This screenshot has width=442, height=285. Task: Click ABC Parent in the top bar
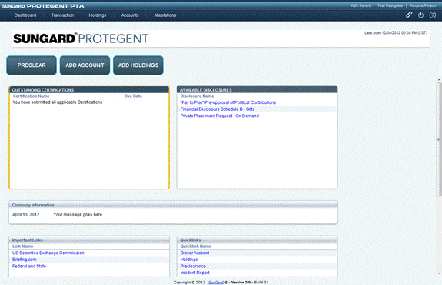[361, 5]
